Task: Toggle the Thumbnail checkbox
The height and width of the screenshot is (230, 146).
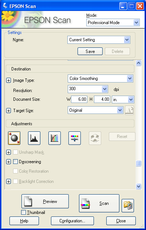Action: pos(23,212)
